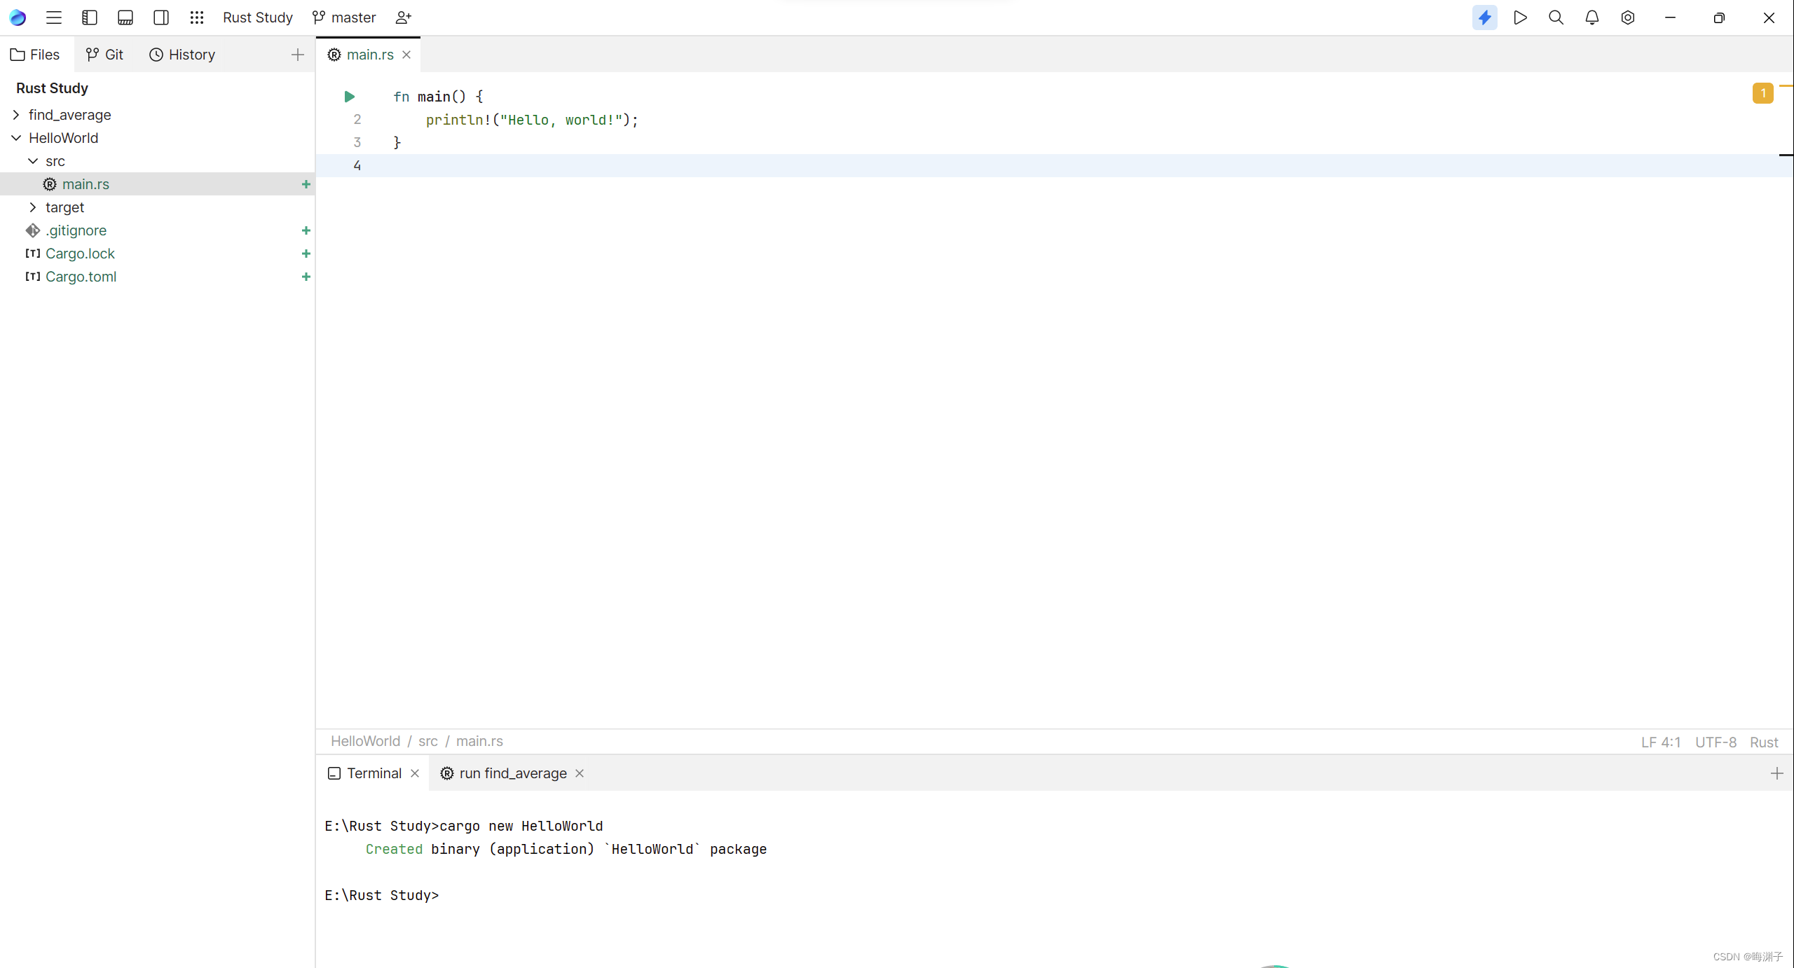
Task: Click the git added marker beside .gitignore
Action: pyautogui.click(x=306, y=230)
